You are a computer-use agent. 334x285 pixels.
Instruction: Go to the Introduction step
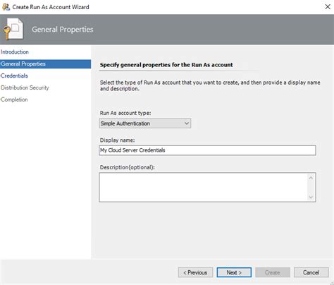tap(15, 52)
